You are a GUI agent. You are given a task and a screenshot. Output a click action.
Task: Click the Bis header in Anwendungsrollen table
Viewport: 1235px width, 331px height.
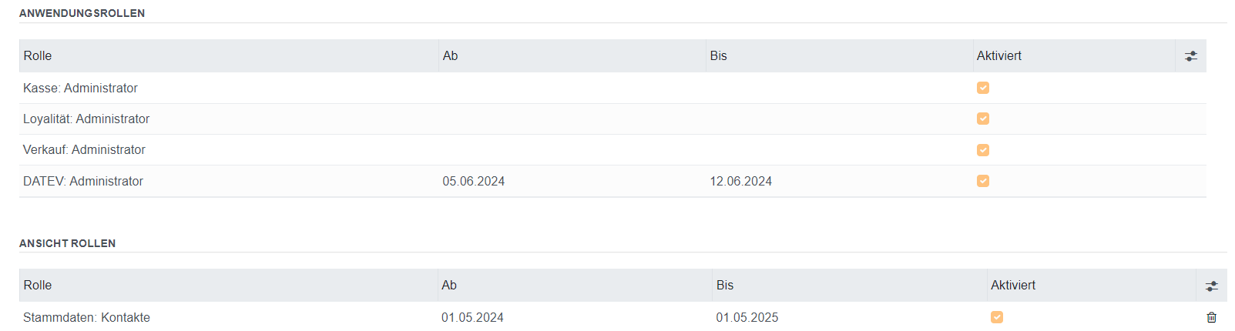coord(718,56)
